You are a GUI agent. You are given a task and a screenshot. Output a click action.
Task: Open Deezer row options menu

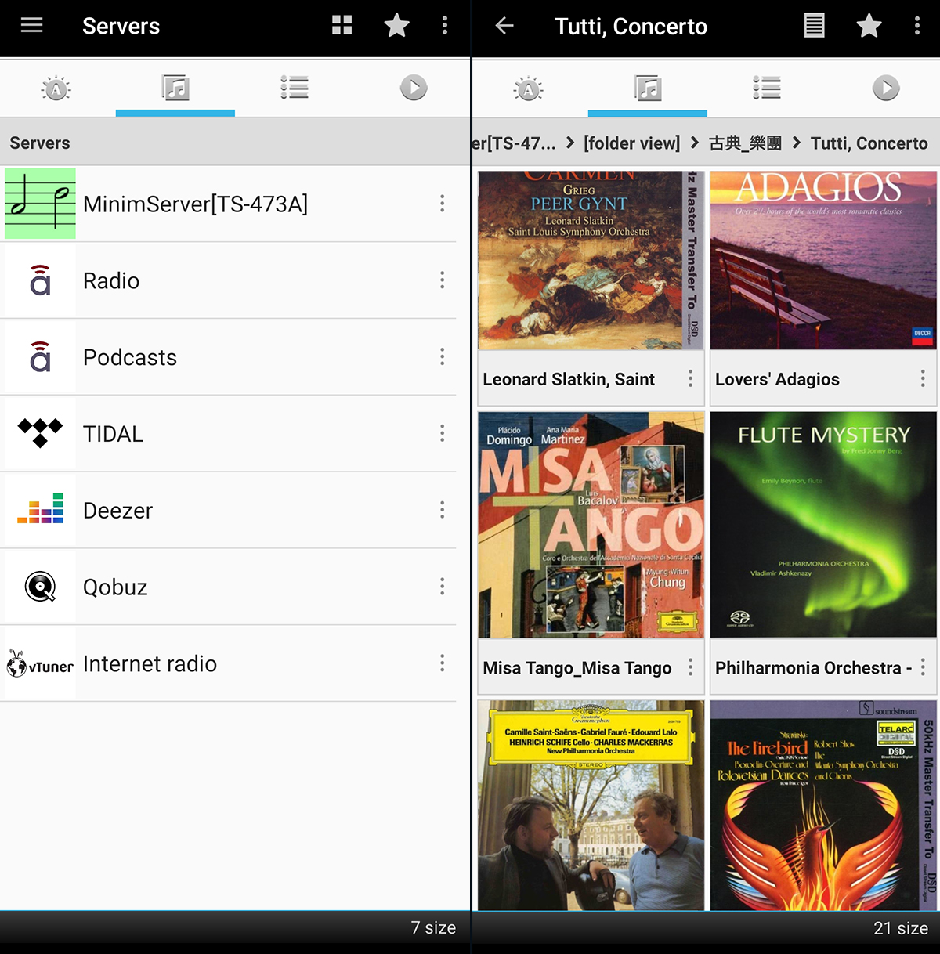point(443,511)
